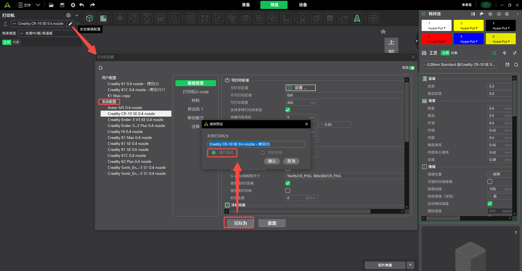522x271 pixels.
Task: Click the boolean mesh overlap icon
Action: click(273, 18)
